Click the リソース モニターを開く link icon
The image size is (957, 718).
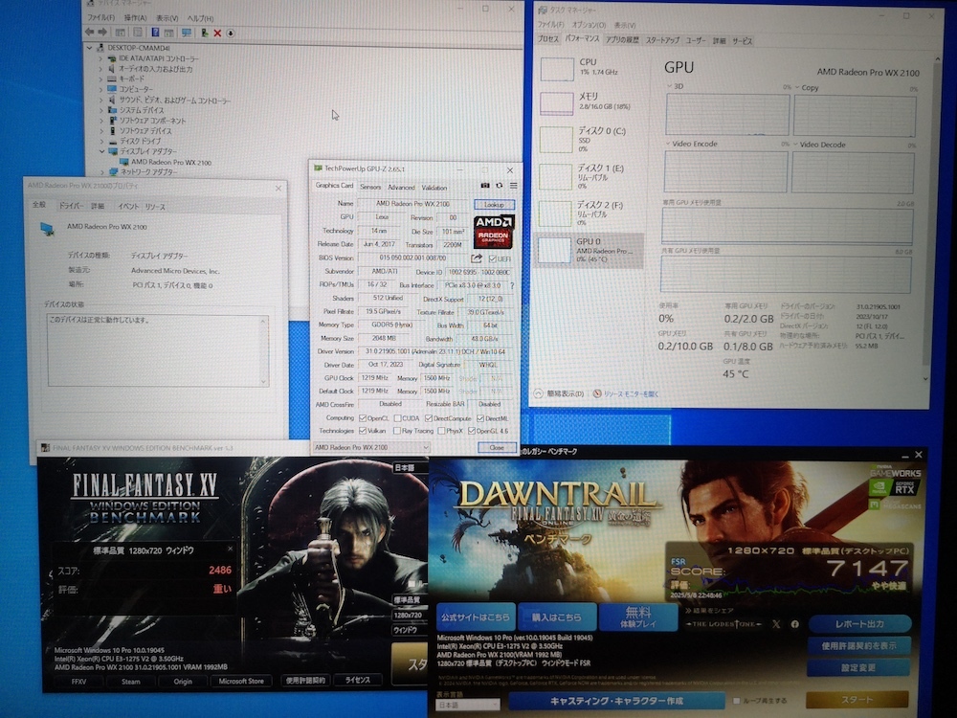tap(597, 393)
